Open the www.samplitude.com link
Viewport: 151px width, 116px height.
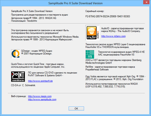(x=42, y=99)
